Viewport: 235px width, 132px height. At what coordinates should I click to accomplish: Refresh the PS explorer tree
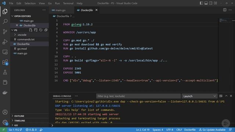pyautogui.click(x=41, y=30)
